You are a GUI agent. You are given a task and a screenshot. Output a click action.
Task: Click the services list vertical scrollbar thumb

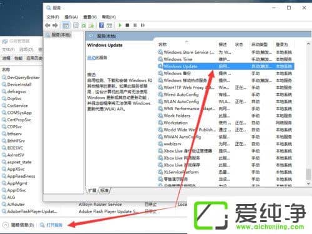pos(308,174)
